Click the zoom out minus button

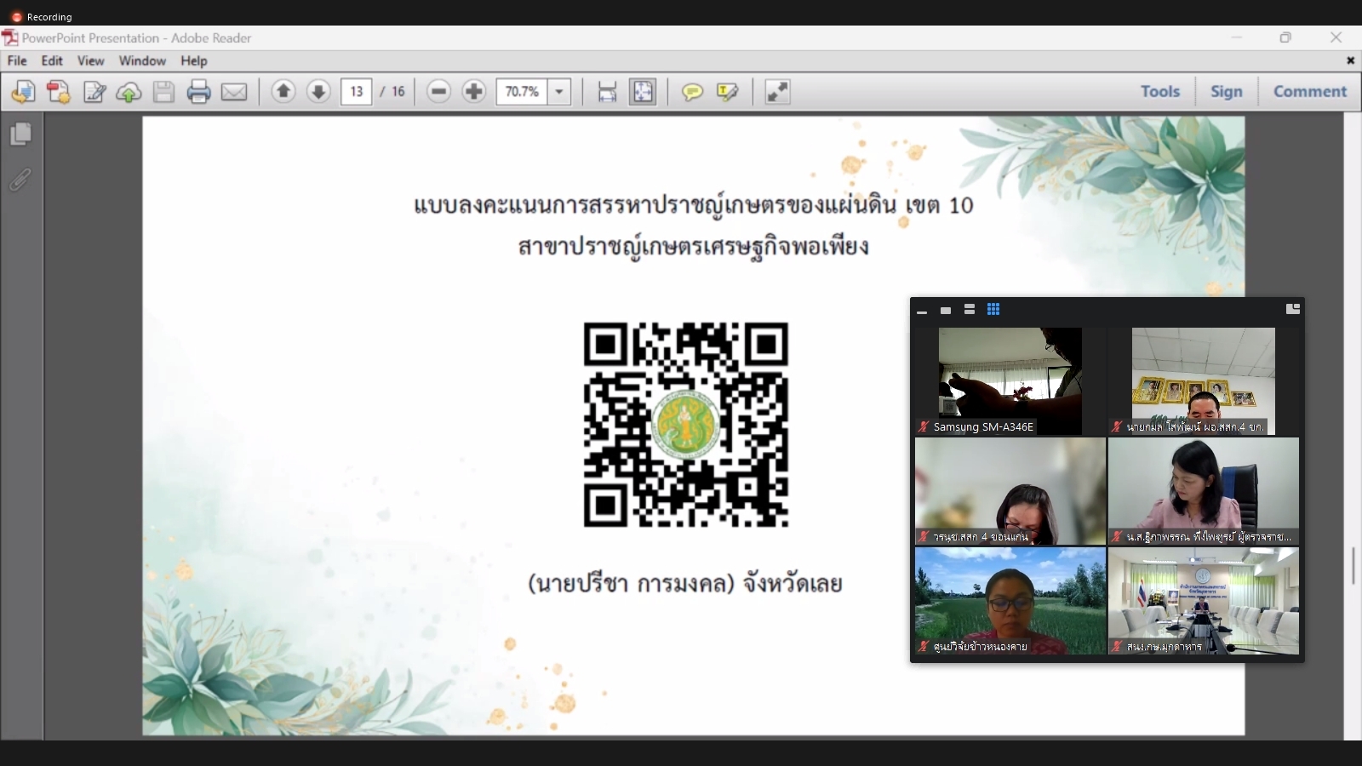[x=438, y=91]
